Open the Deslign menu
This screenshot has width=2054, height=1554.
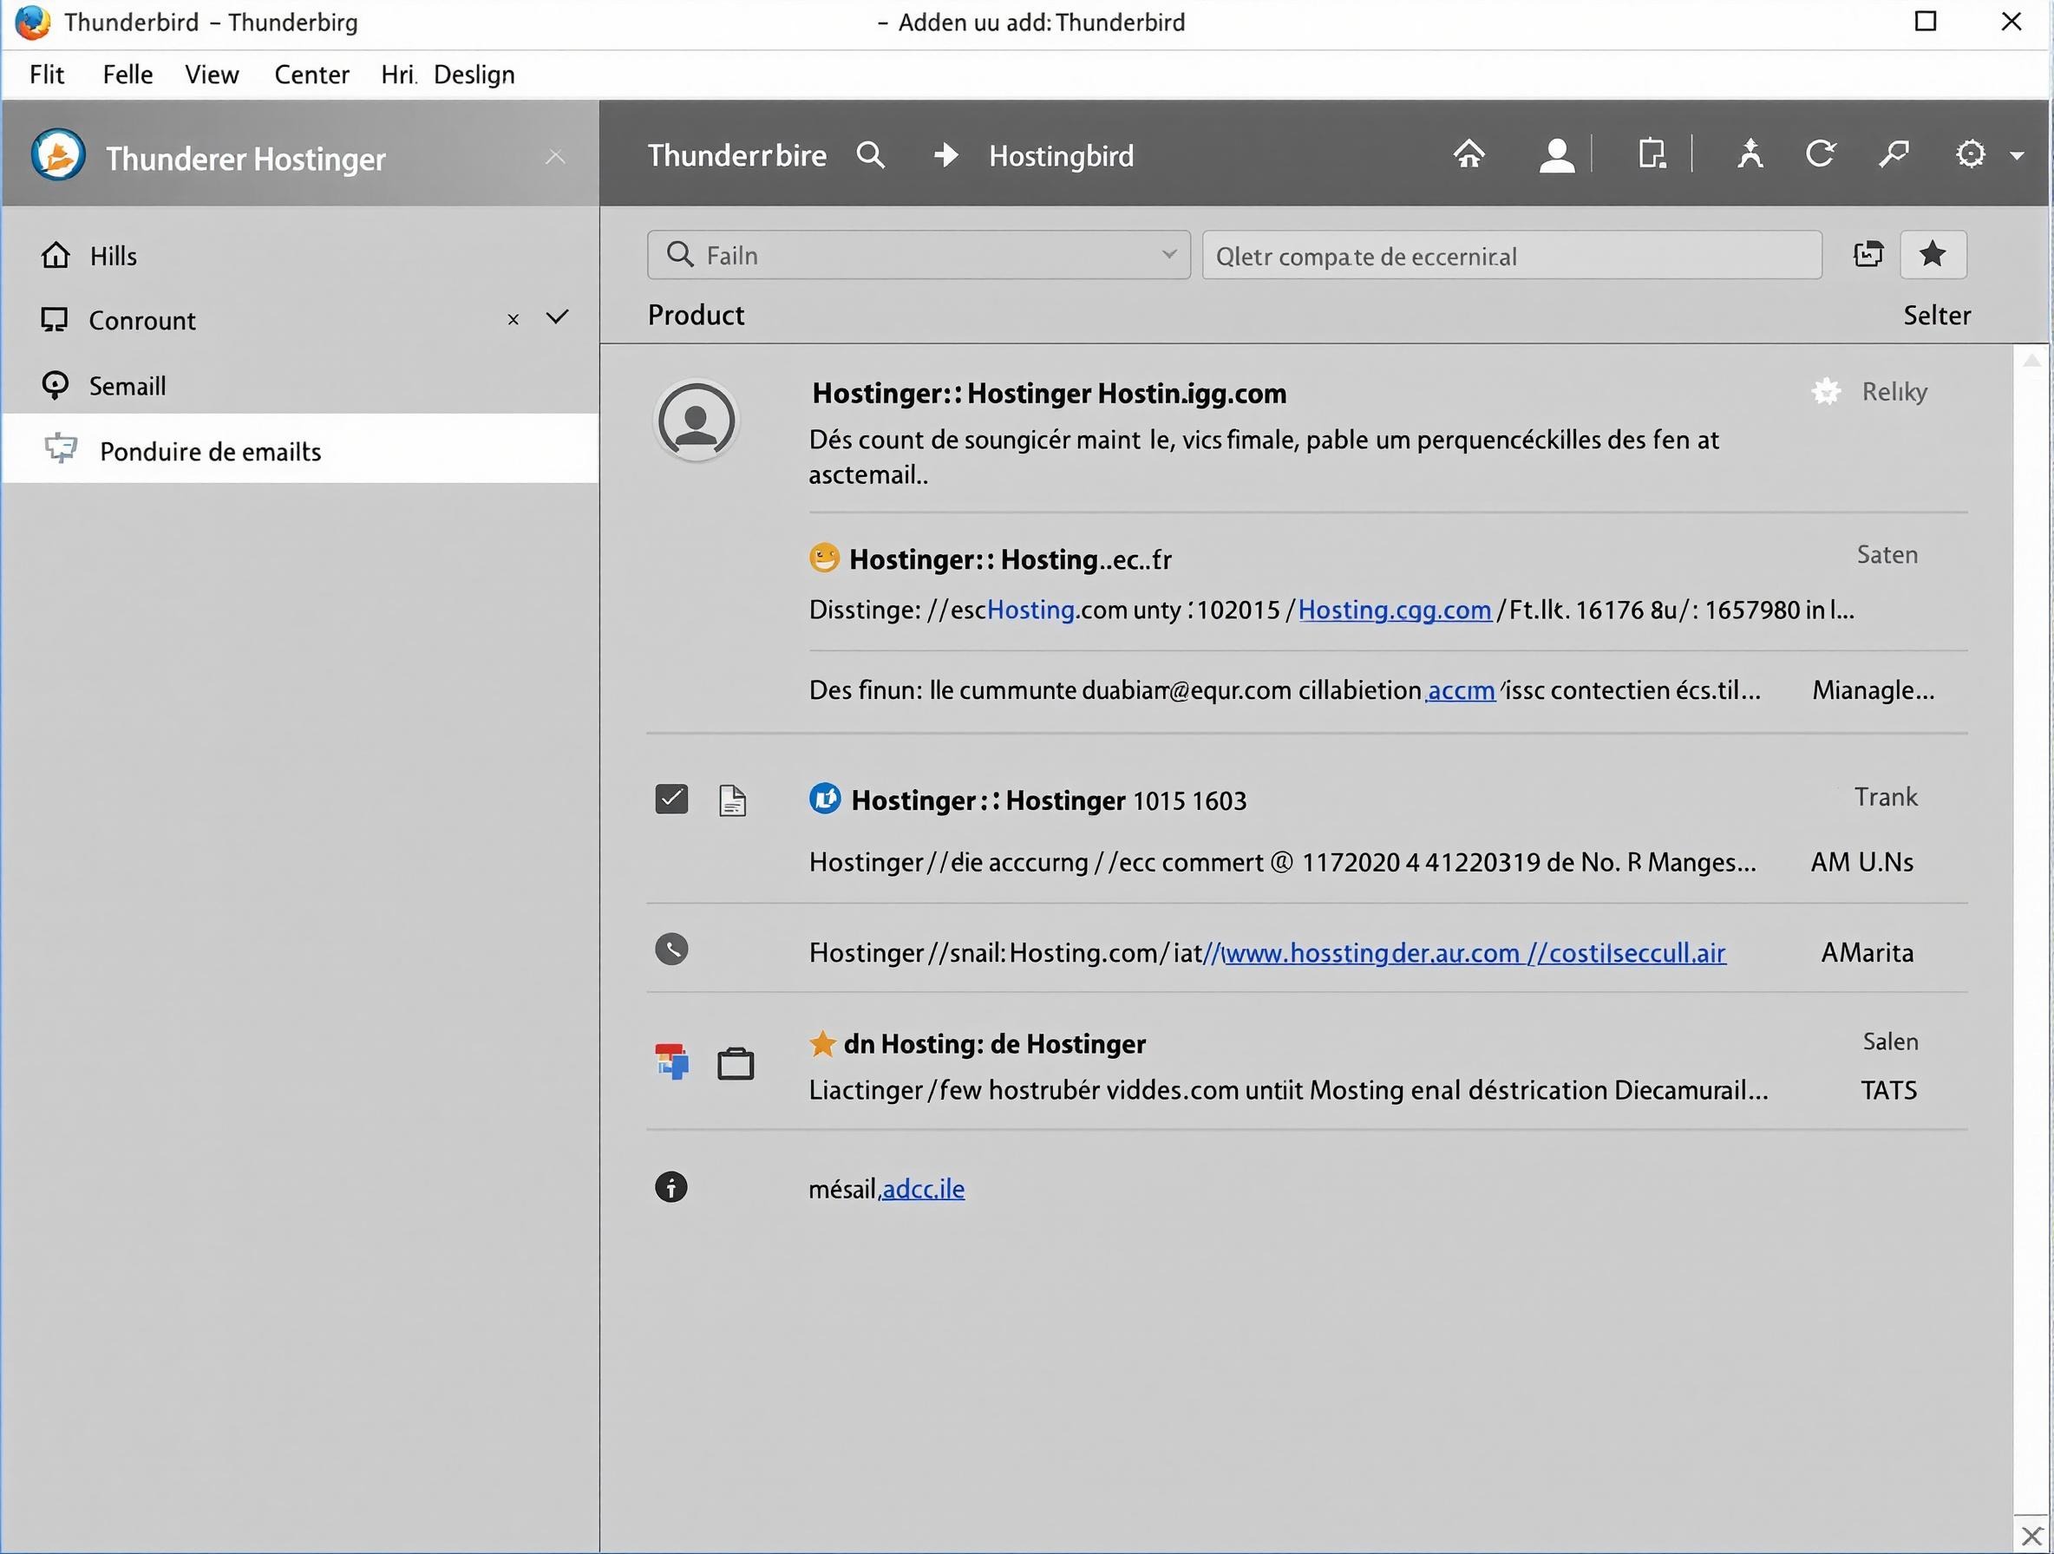474,75
